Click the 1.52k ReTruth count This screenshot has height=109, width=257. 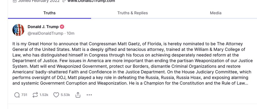pos(44,95)
